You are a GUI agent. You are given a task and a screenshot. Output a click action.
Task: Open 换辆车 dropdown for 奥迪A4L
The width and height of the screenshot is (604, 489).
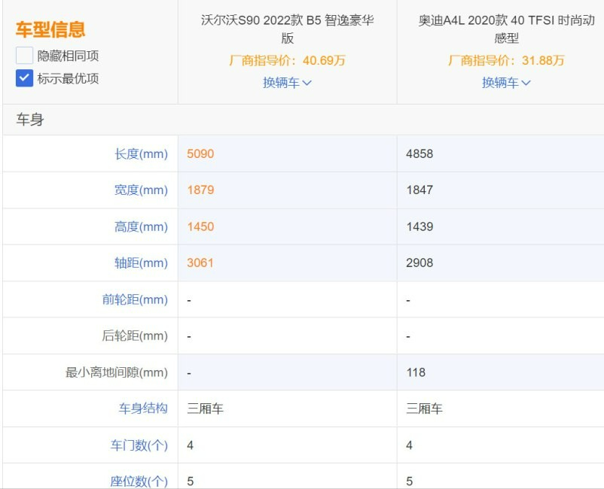(506, 83)
